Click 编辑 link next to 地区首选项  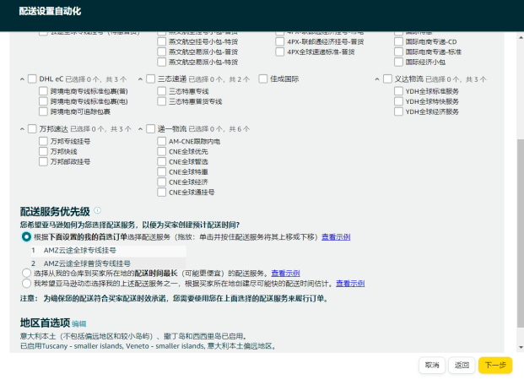(78, 323)
